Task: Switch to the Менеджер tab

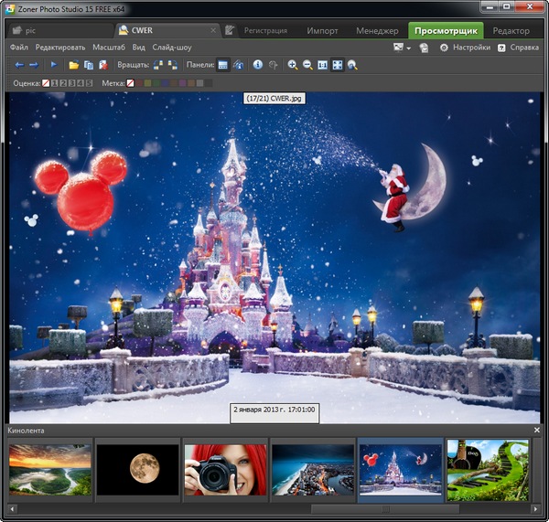Action: [x=375, y=30]
